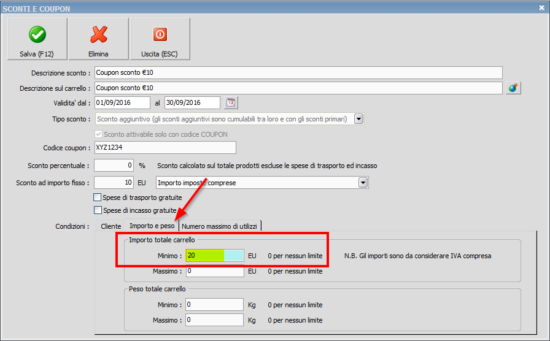The height and width of the screenshot is (341, 550).
Task: Open the calendar date picker icon
Action: tap(231, 102)
